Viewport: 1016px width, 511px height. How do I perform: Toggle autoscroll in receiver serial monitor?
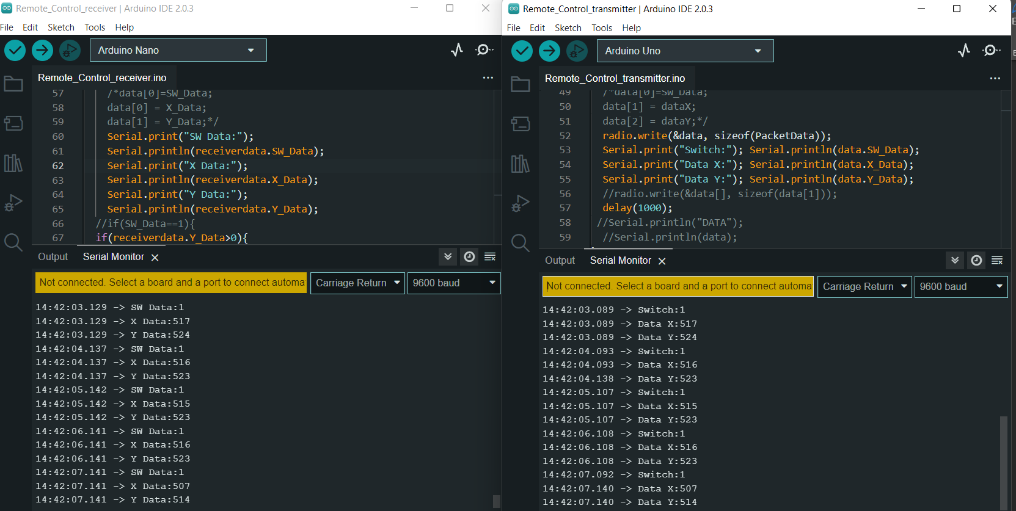(x=448, y=256)
